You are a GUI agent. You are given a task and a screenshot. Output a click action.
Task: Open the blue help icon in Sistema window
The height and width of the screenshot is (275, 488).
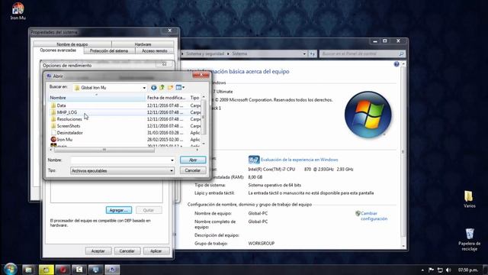click(x=396, y=64)
